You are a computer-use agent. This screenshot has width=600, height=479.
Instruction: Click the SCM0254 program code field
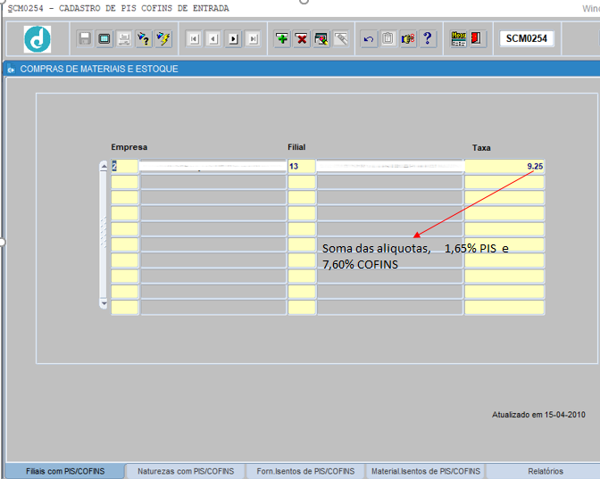pyautogui.click(x=527, y=38)
